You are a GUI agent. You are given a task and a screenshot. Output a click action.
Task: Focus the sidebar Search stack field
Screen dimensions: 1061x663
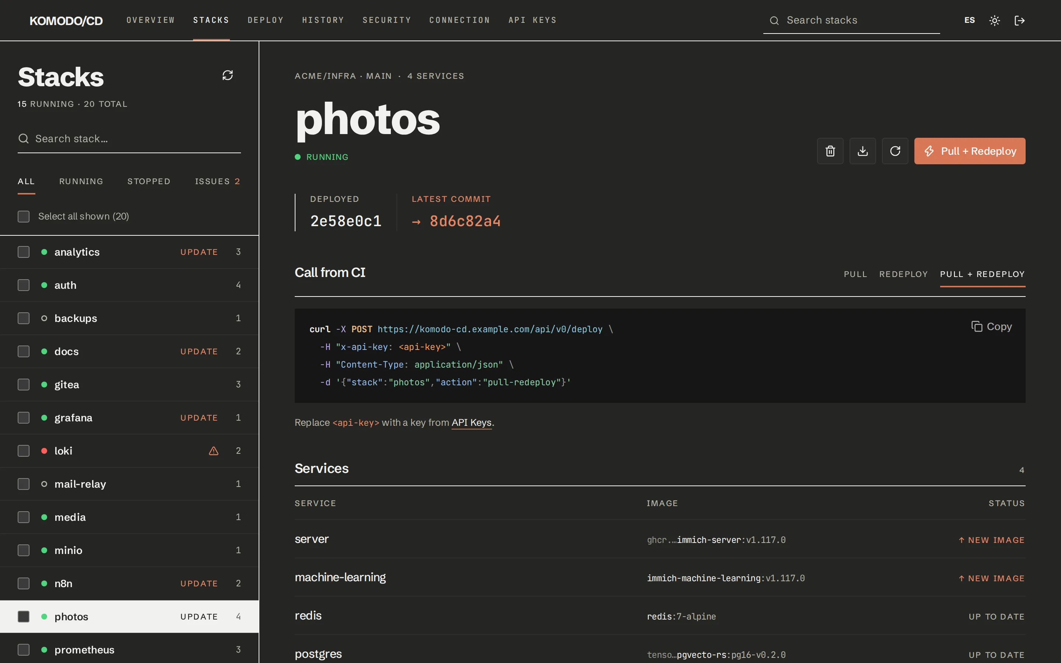129,138
